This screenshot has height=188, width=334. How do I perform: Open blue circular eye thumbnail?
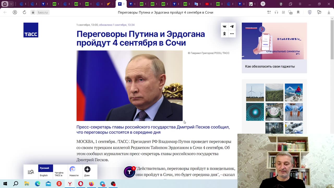tap(255, 112)
